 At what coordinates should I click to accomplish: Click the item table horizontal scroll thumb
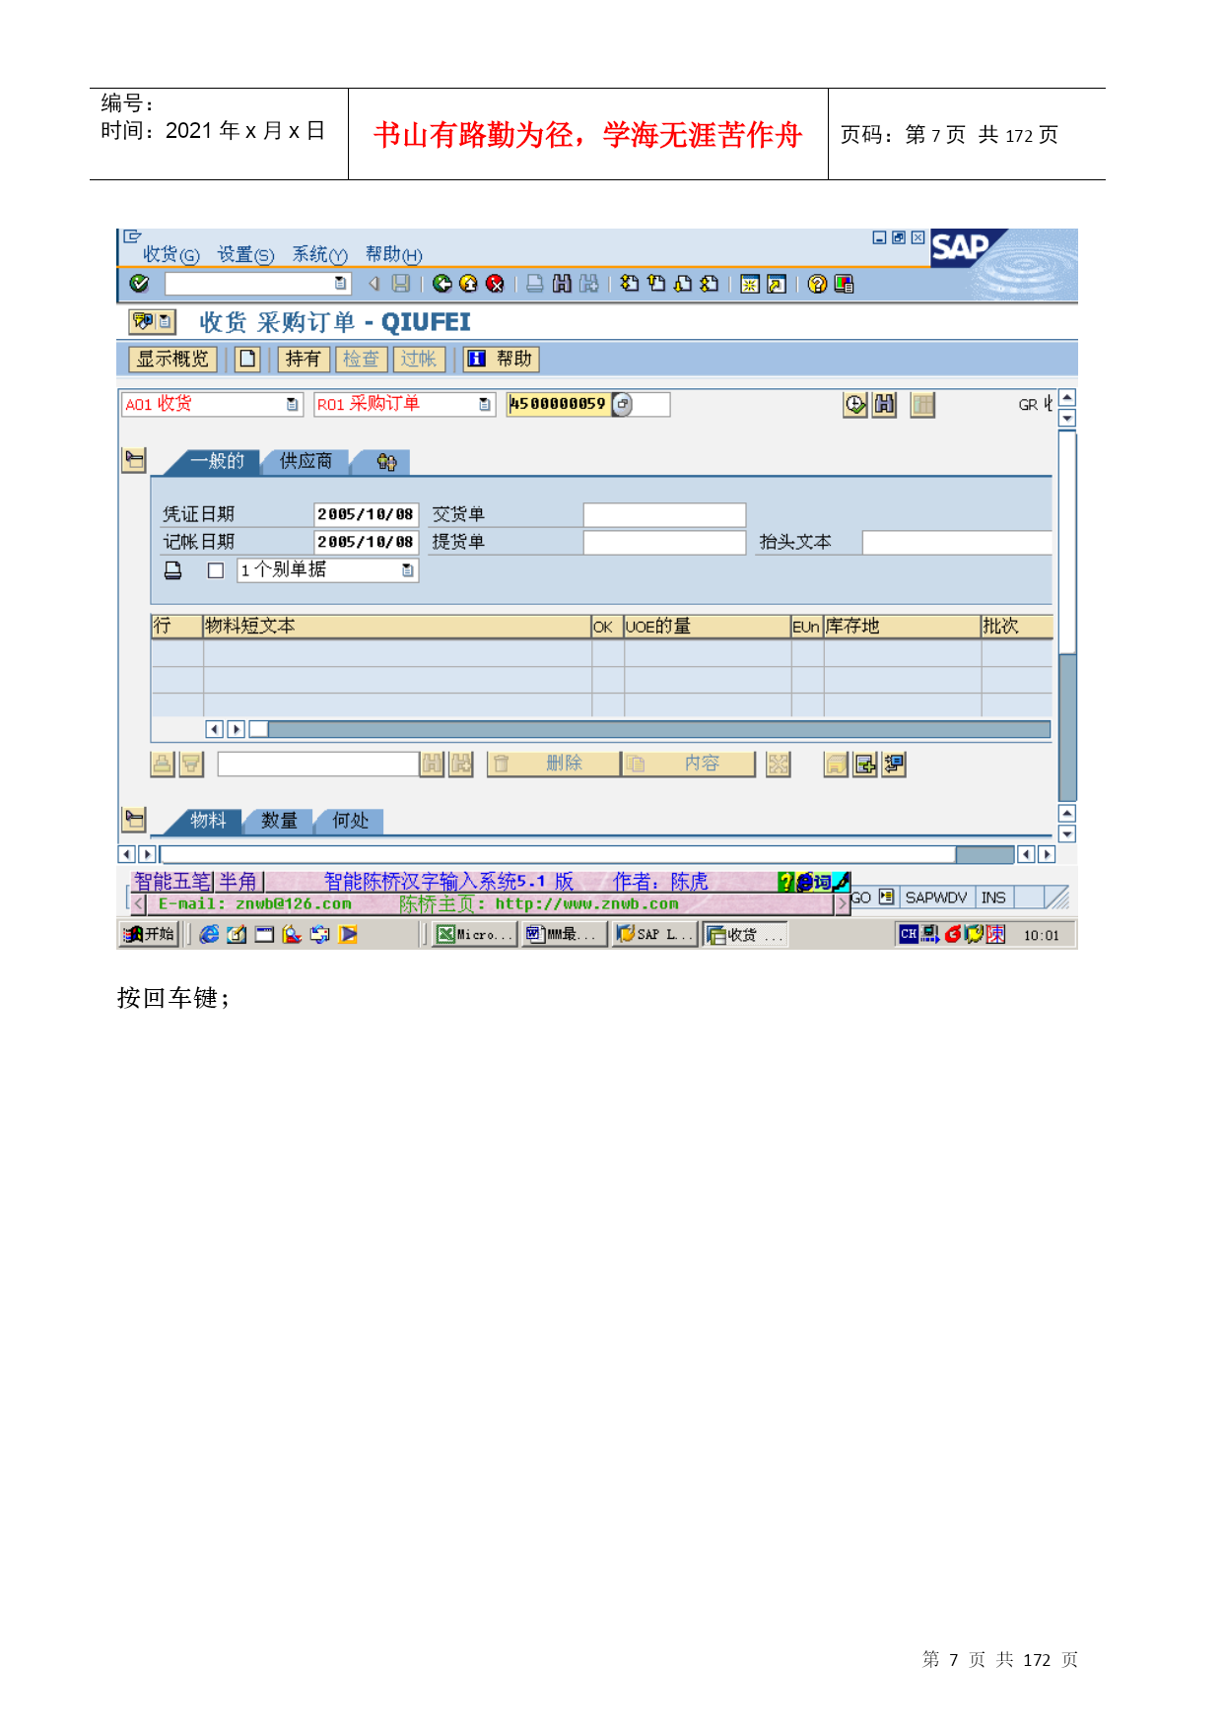[258, 729]
